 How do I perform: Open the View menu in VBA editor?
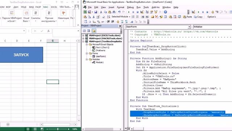pos(103,7)
